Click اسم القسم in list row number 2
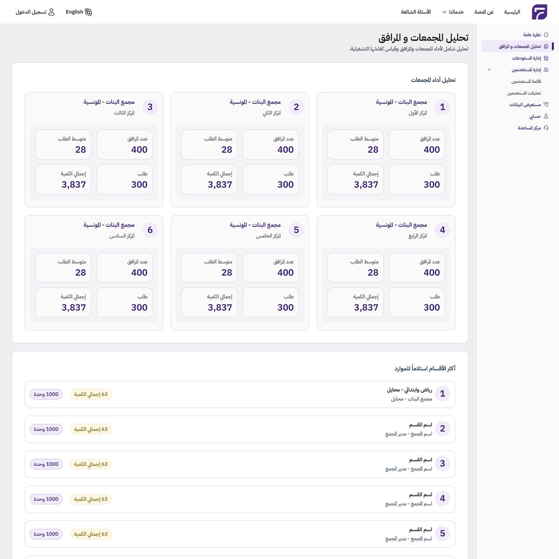The width and height of the screenshot is (559, 559). tap(421, 425)
